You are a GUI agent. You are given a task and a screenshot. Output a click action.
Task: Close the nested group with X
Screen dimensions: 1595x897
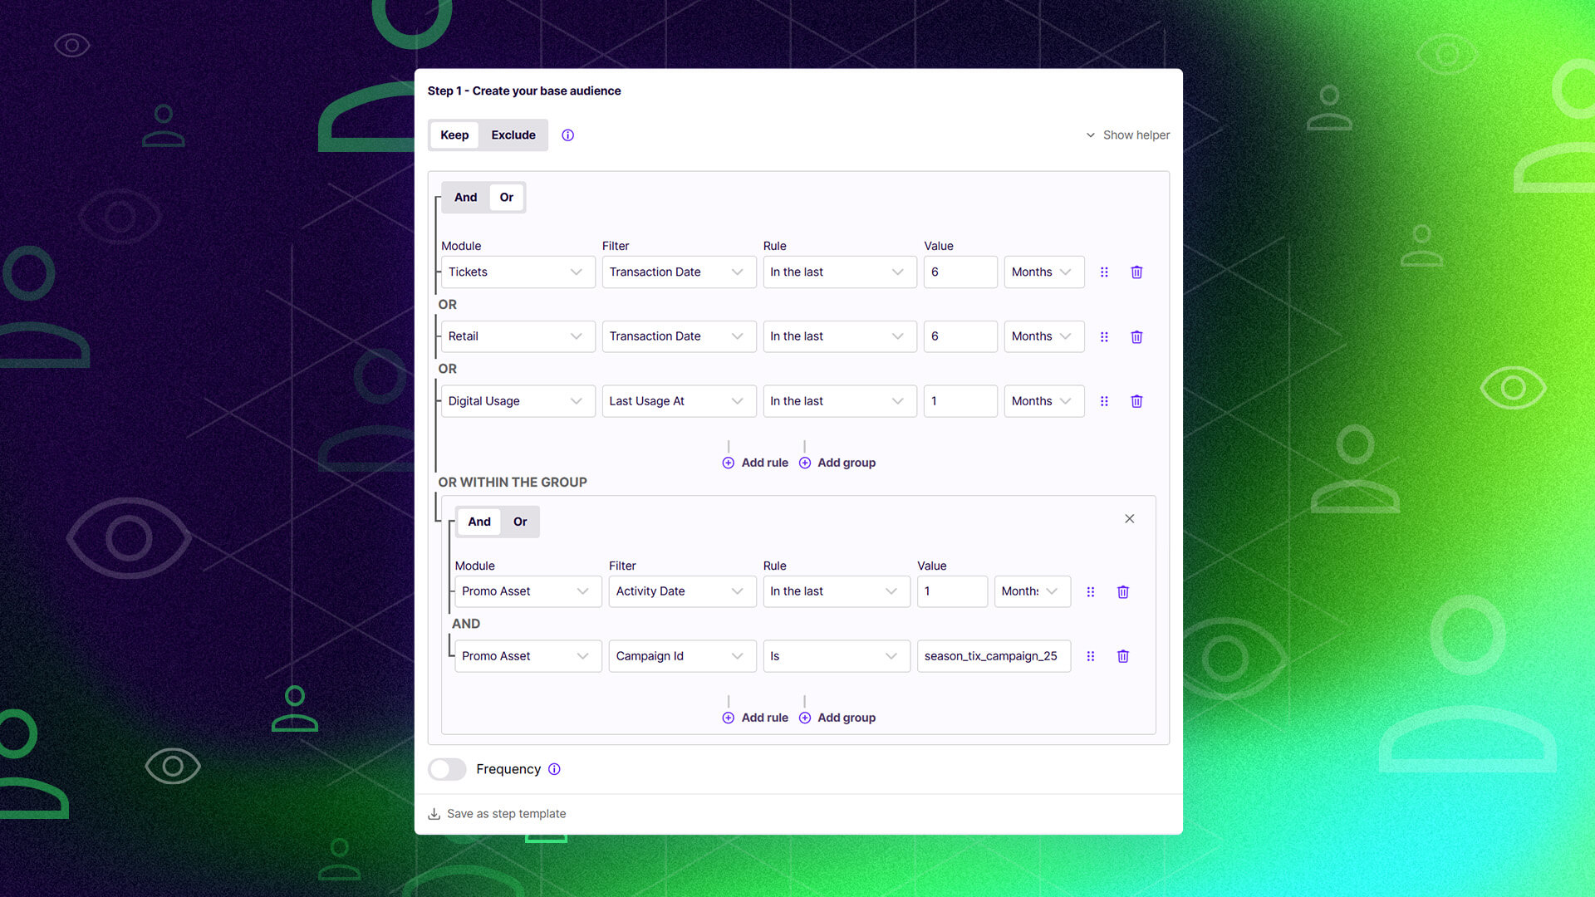pyautogui.click(x=1129, y=519)
